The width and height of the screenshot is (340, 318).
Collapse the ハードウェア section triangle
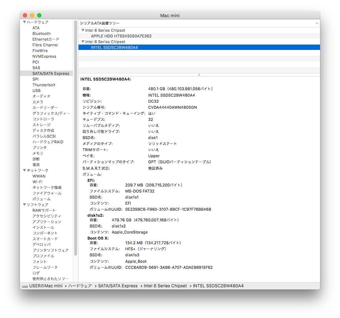(x=25, y=22)
